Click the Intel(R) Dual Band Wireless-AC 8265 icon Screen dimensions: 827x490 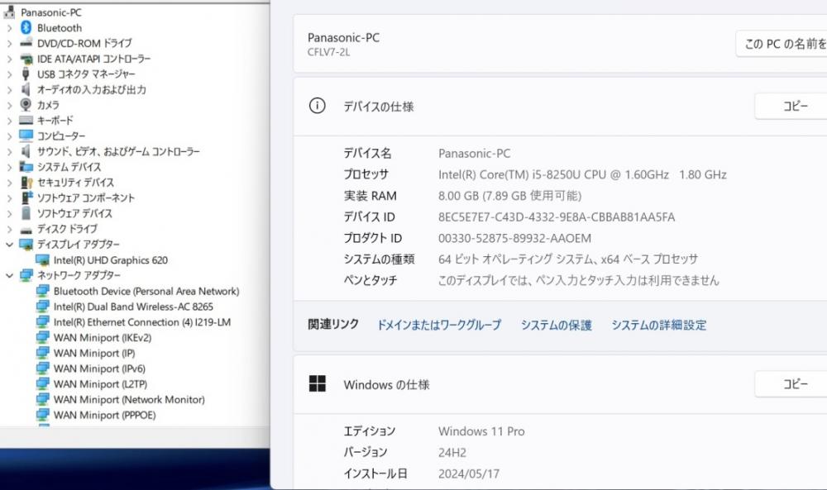coord(43,306)
